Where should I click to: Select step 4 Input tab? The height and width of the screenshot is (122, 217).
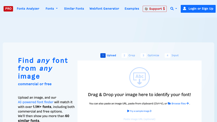pyautogui.click(x=172, y=55)
